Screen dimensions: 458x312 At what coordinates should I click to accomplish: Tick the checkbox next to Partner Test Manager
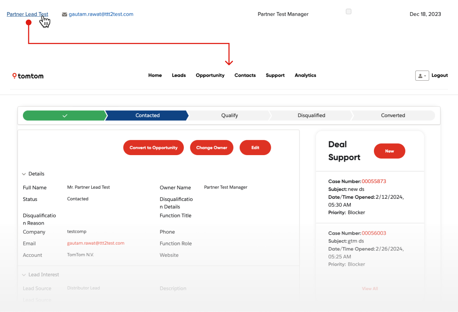pyautogui.click(x=349, y=11)
